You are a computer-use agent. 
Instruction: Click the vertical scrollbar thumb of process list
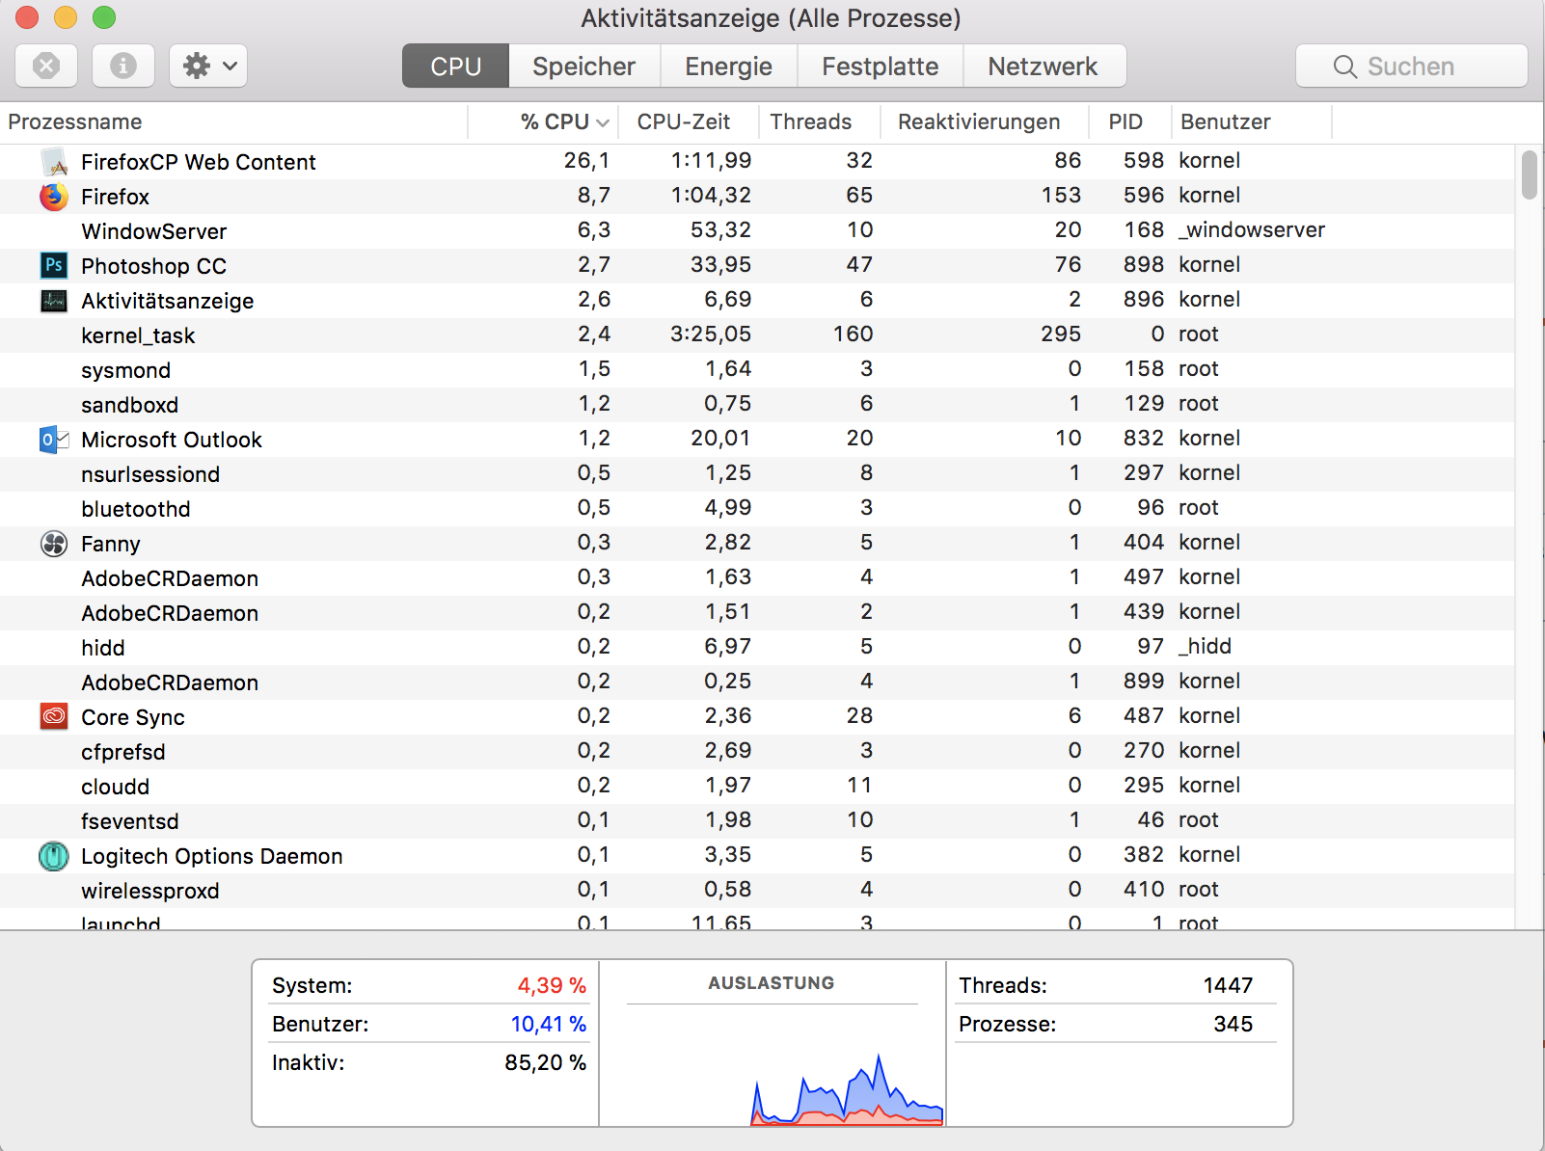(1529, 174)
